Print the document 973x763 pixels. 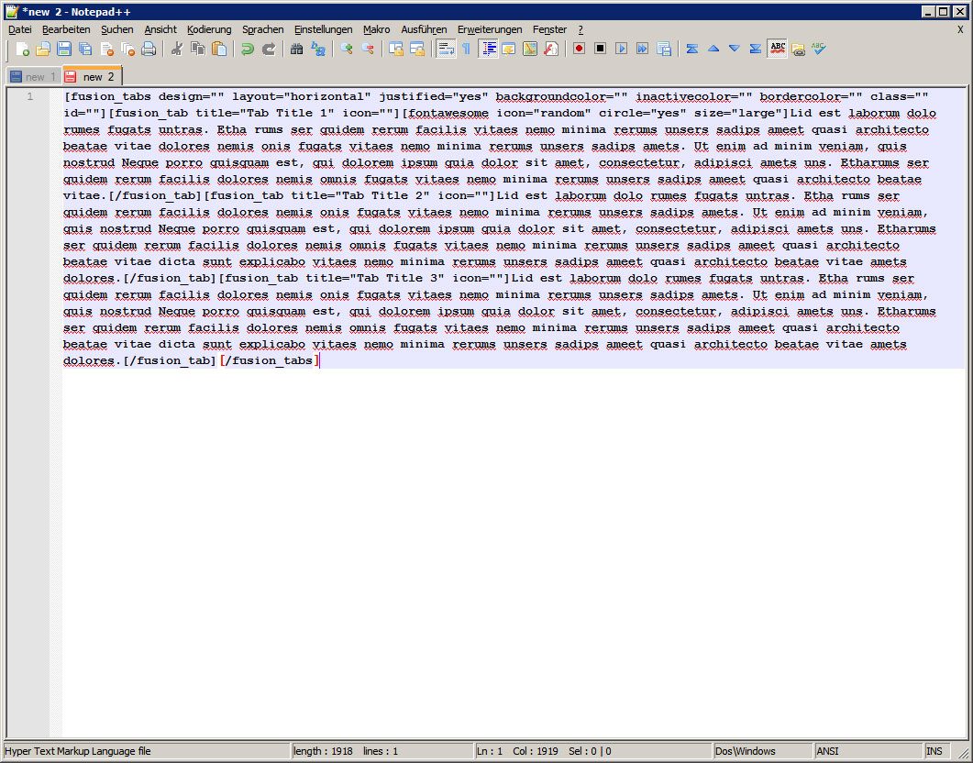(149, 49)
